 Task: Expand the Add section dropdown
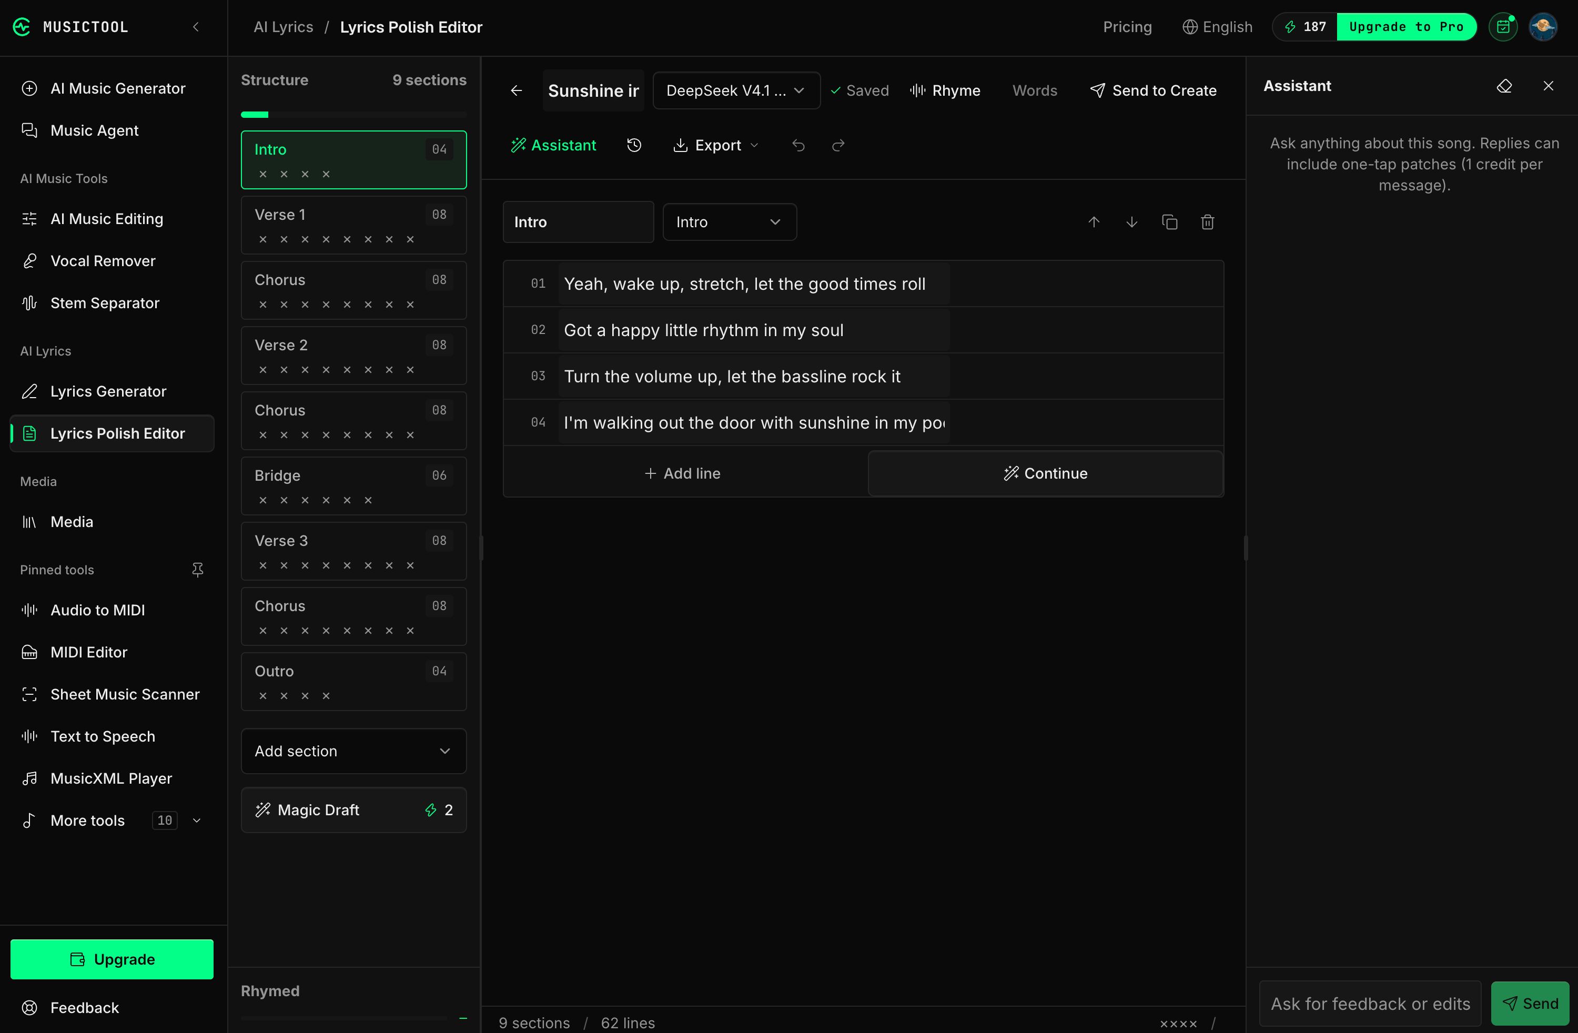[x=353, y=751]
